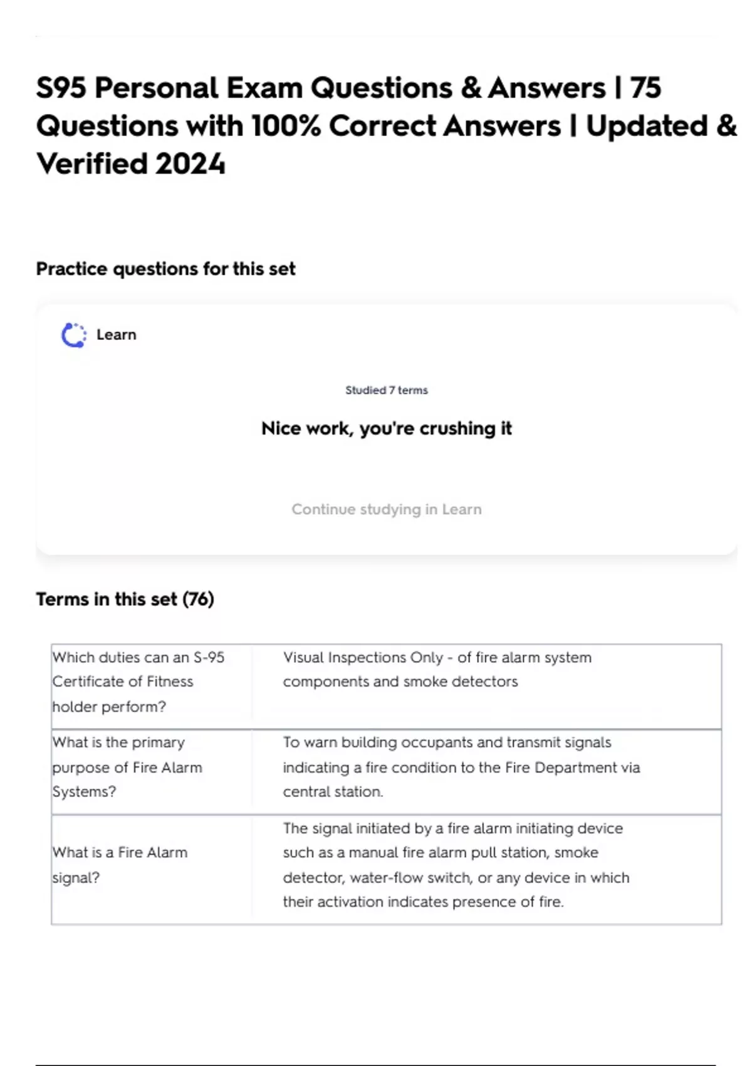Viewport: 752px width, 1066px height.
Task: Open the Learn label beside the icon
Action: point(117,335)
